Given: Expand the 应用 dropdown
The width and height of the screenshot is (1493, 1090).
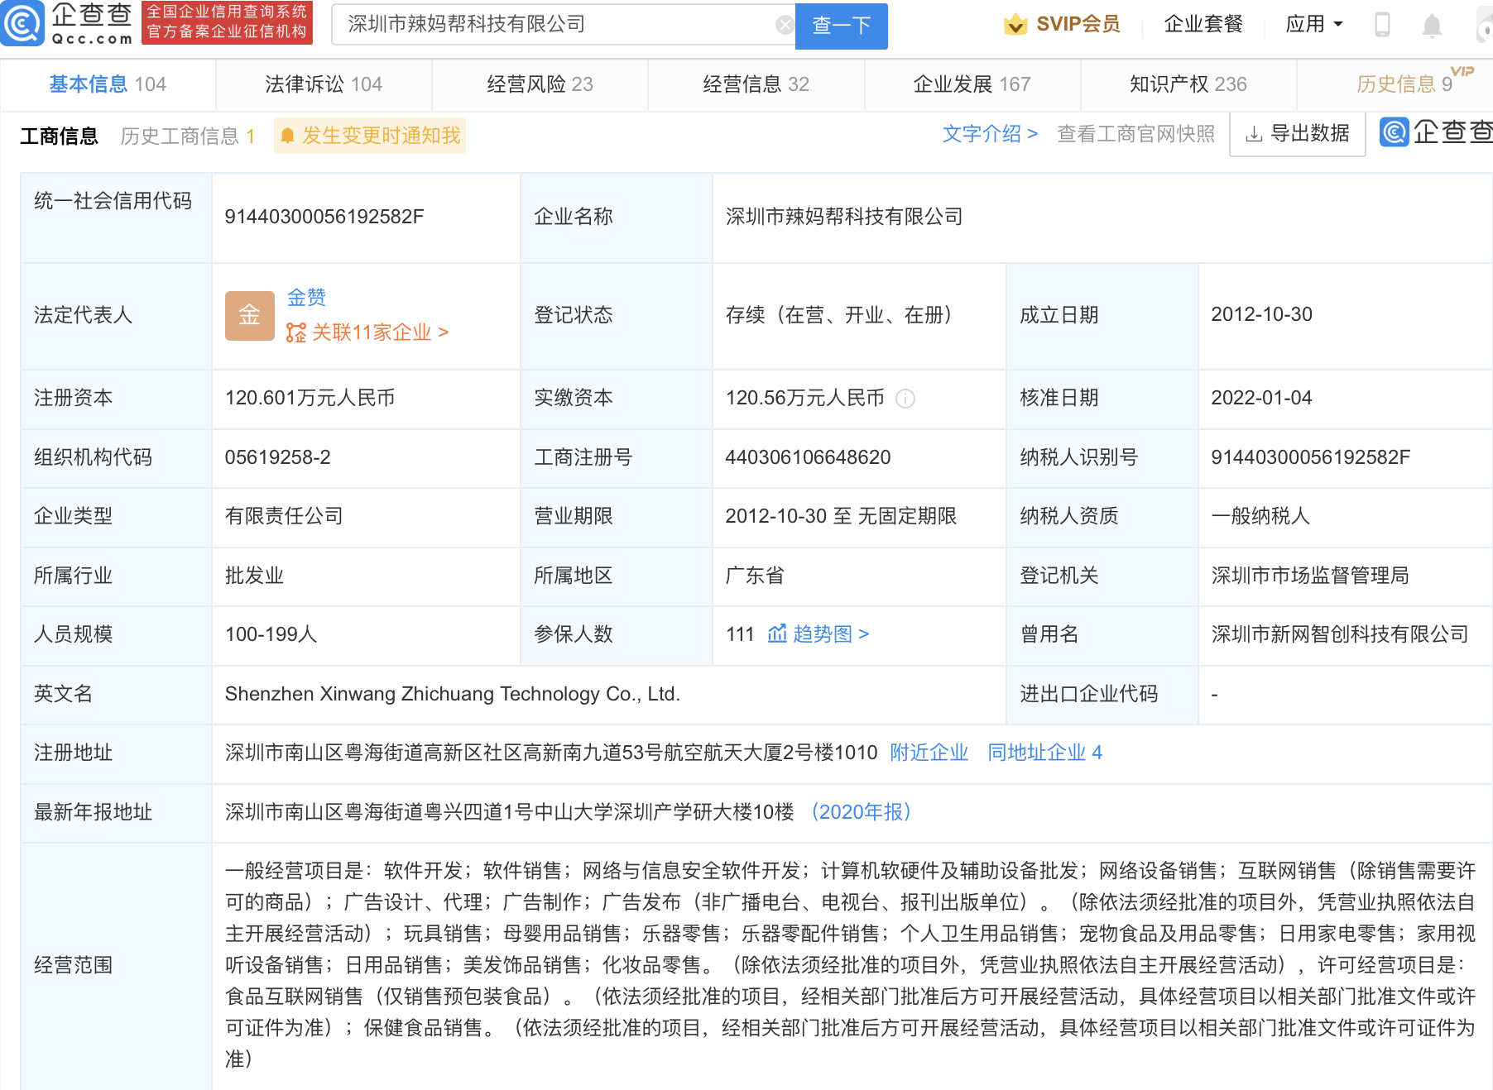Looking at the screenshot, I should pyautogui.click(x=1314, y=24).
